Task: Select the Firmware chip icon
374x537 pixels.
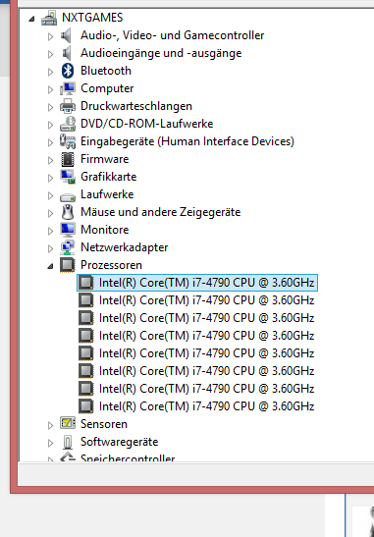Action: pyautogui.click(x=68, y=159)
